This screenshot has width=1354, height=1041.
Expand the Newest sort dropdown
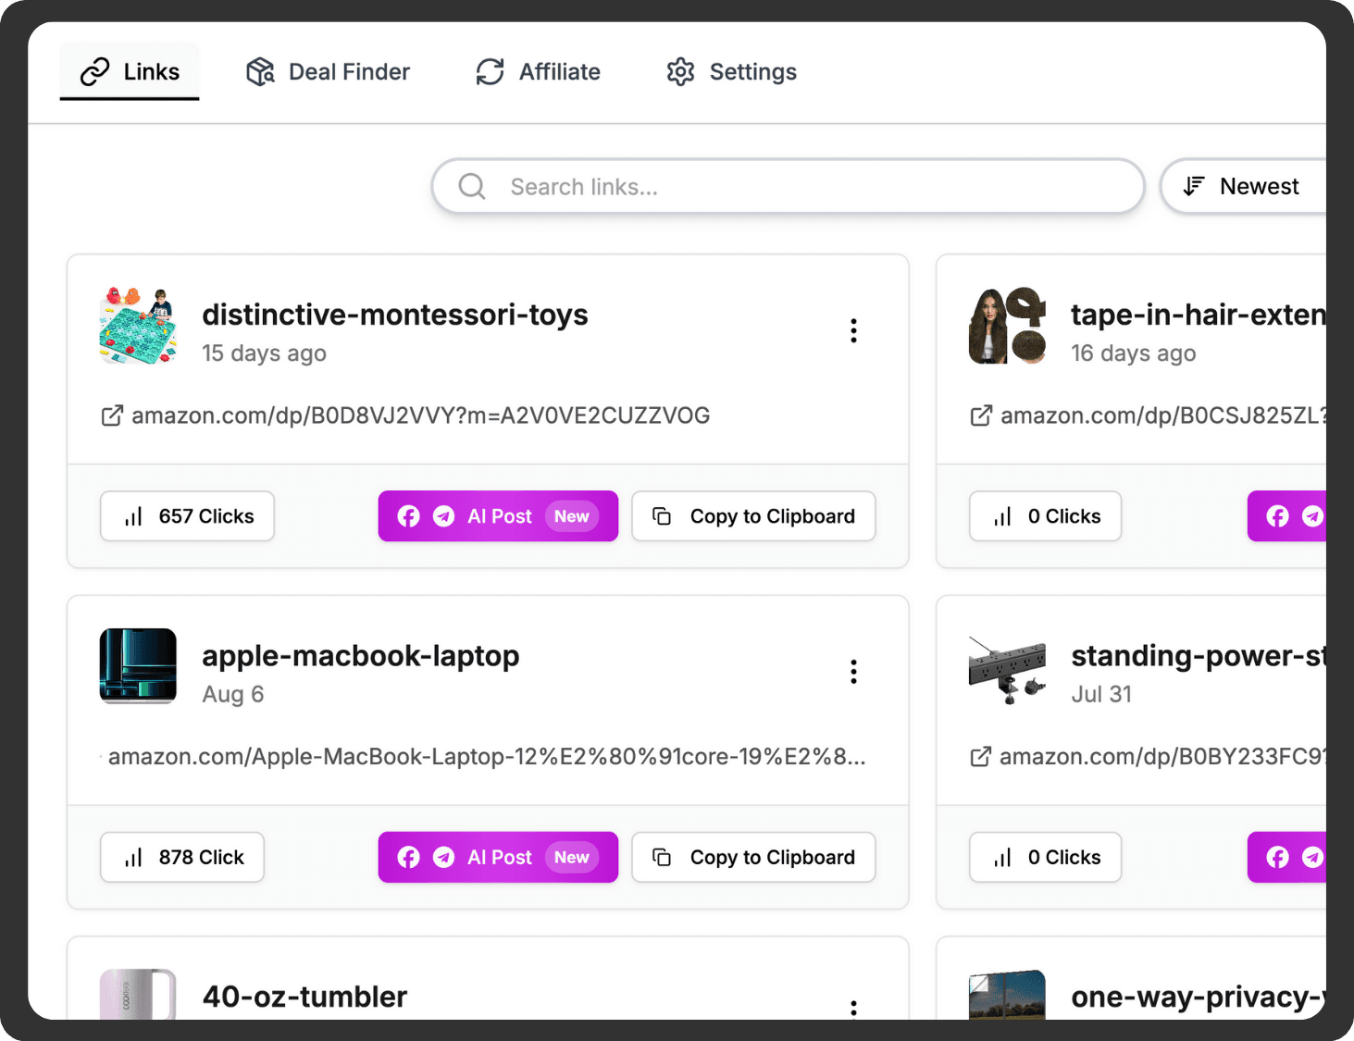1242,187
